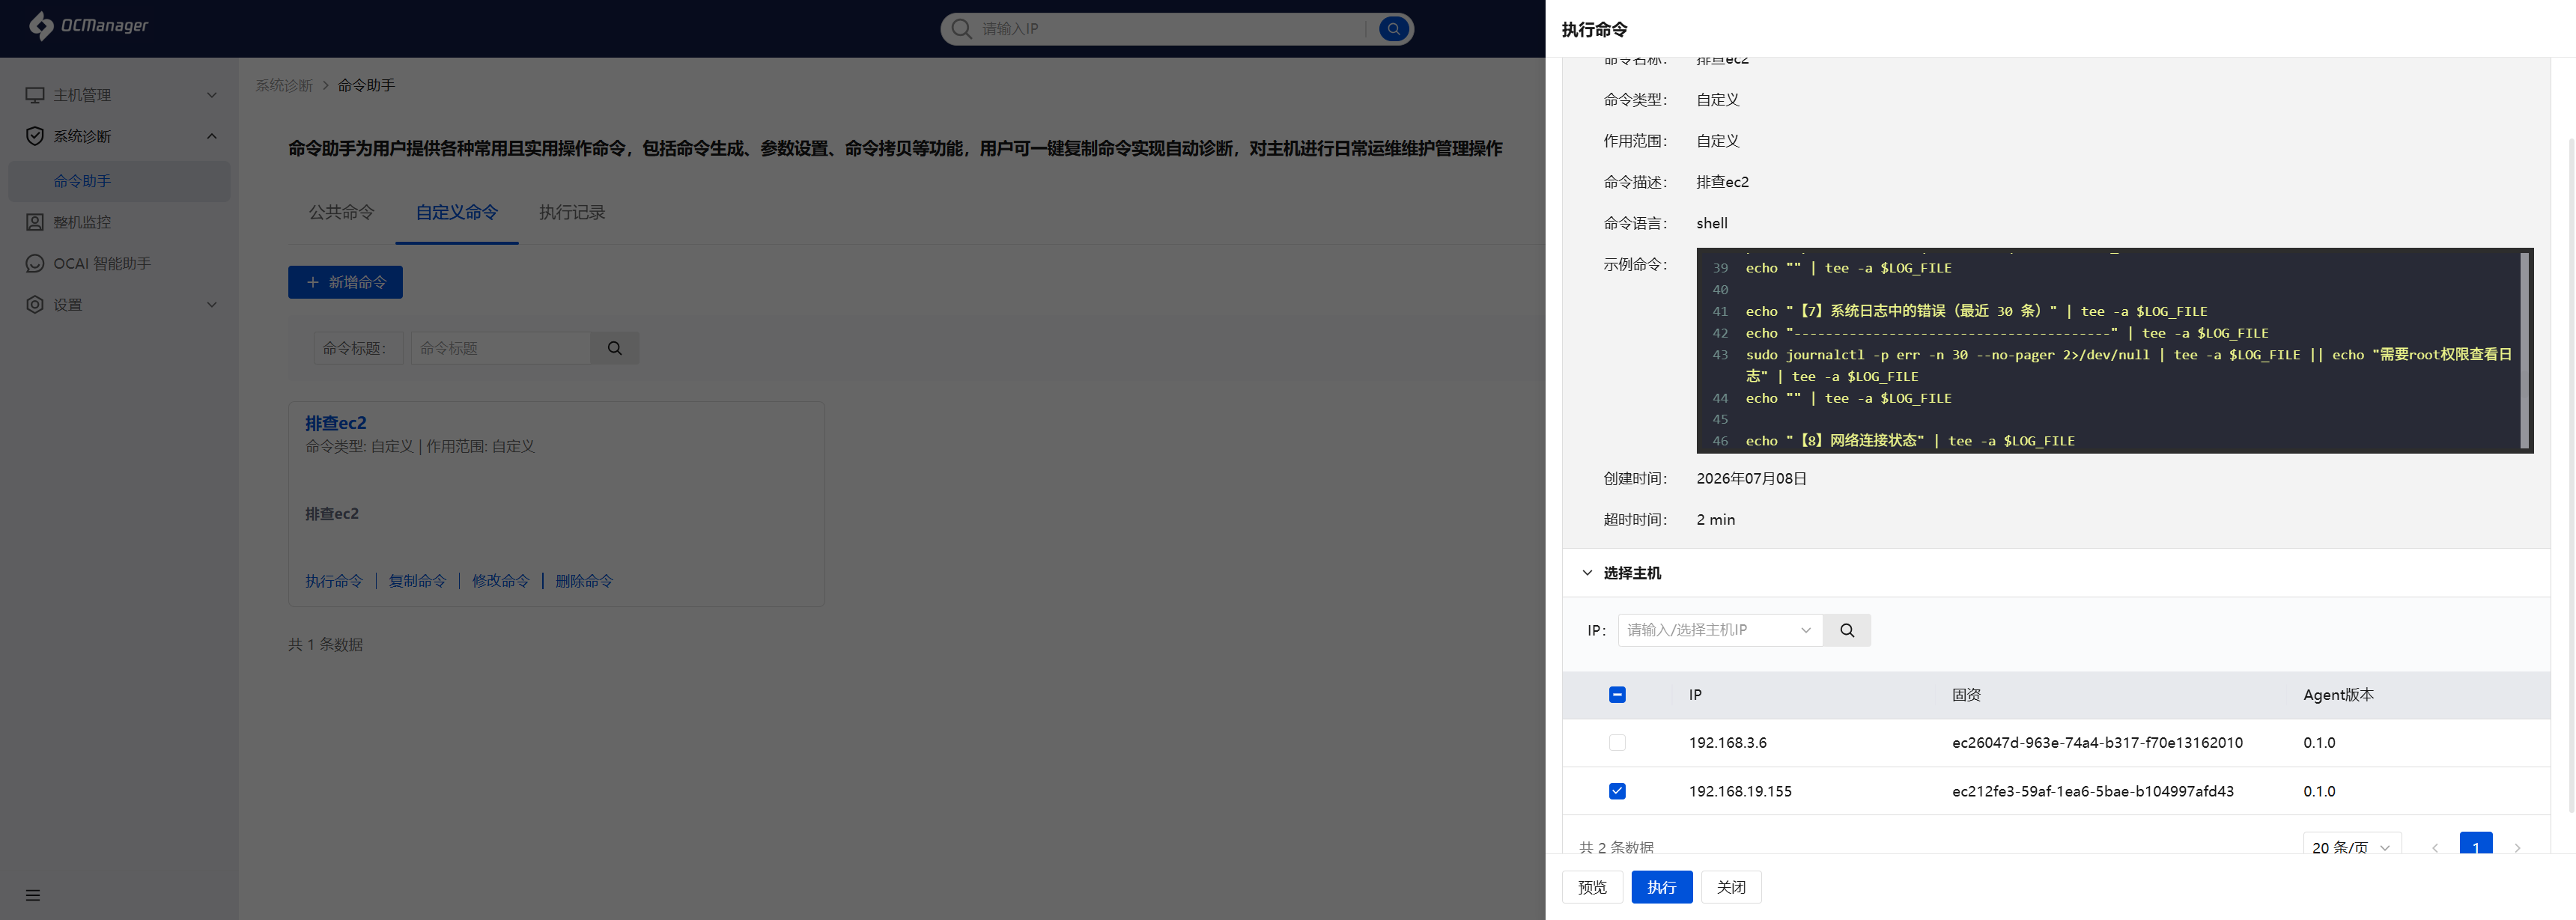
Task: Open the host IP selection dropdown
Action: [x=1720, y=630]
